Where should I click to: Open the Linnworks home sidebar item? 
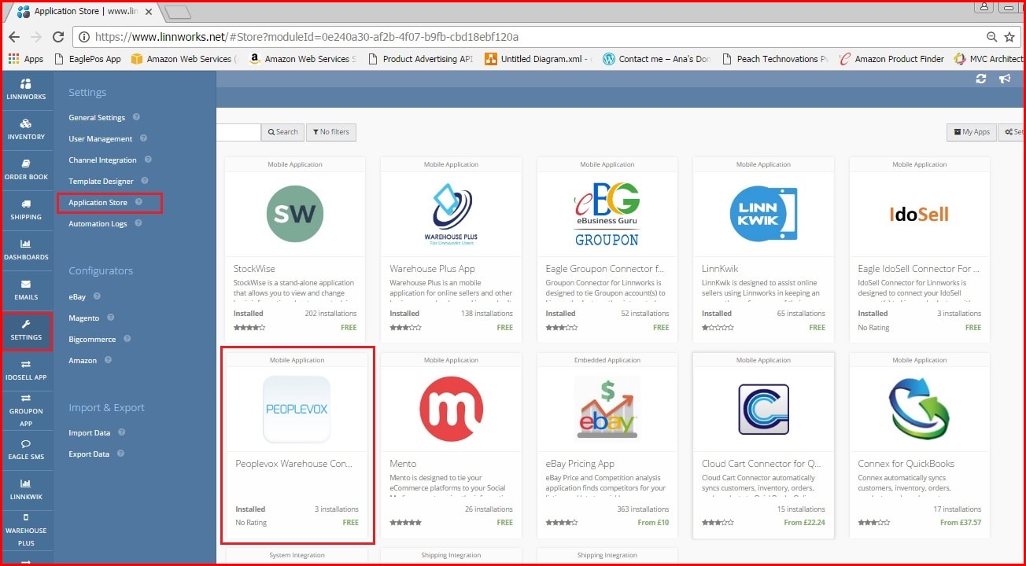[26, 90]
